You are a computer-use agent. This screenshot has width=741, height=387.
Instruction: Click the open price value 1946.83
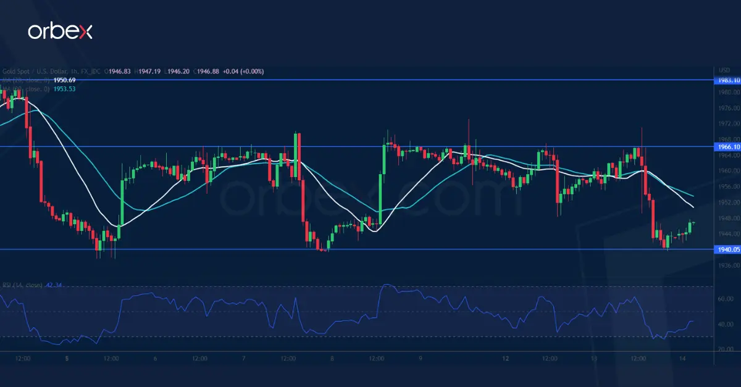click(119, 71)
